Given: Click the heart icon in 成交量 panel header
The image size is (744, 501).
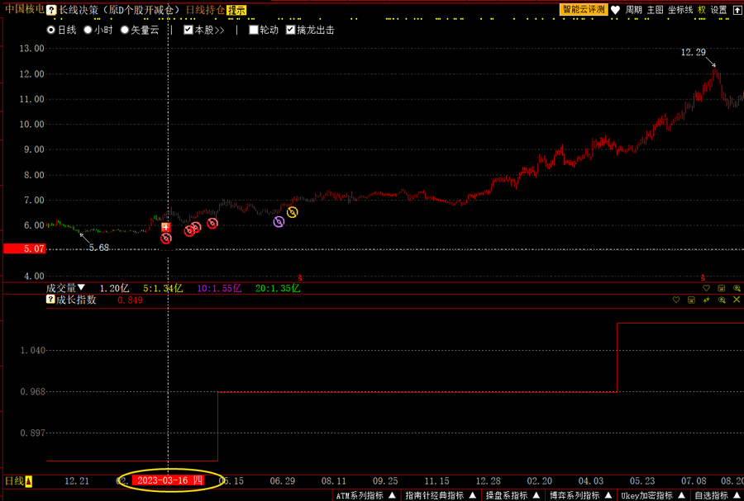Looking at the screenshot, I should tap(706, 288).
